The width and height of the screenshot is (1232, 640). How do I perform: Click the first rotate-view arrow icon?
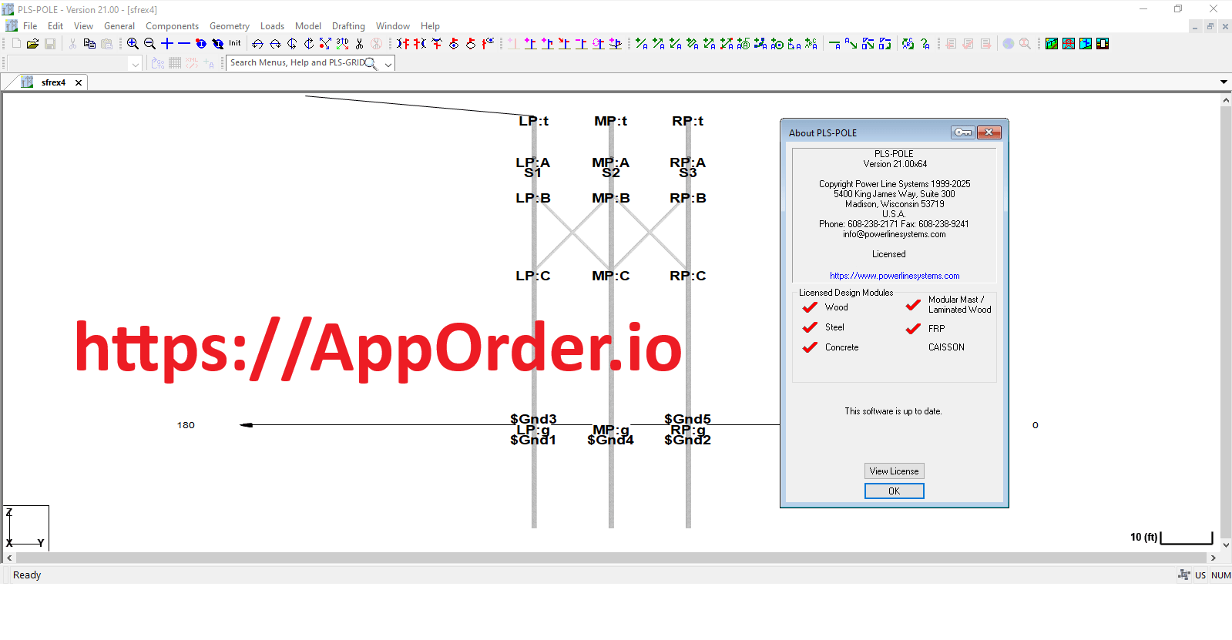257,44
